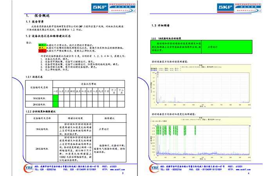Screen dimensions: 274x176
Task: Click the green status legend label
Action: [x=41, y=45]
